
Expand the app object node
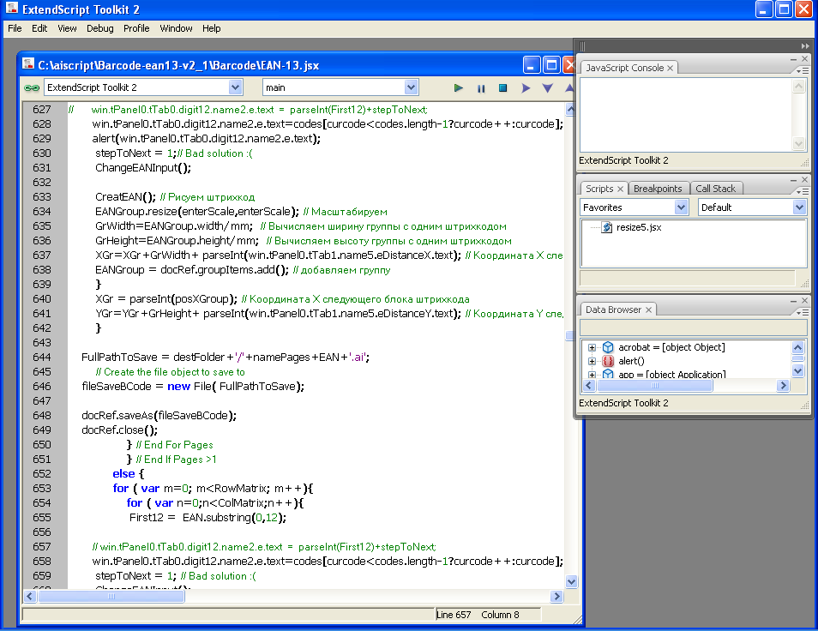[592, 375]
